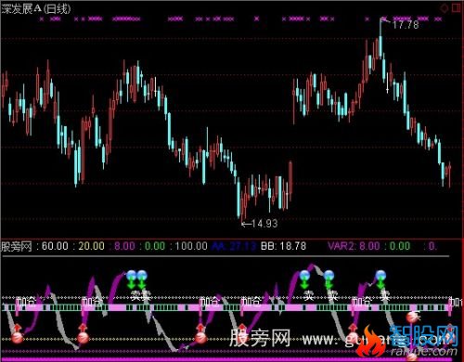This screenshot has width=464, height=362.
Task: Click the rightmost full 卖 sell label
Action: click(x=384, y=296)
